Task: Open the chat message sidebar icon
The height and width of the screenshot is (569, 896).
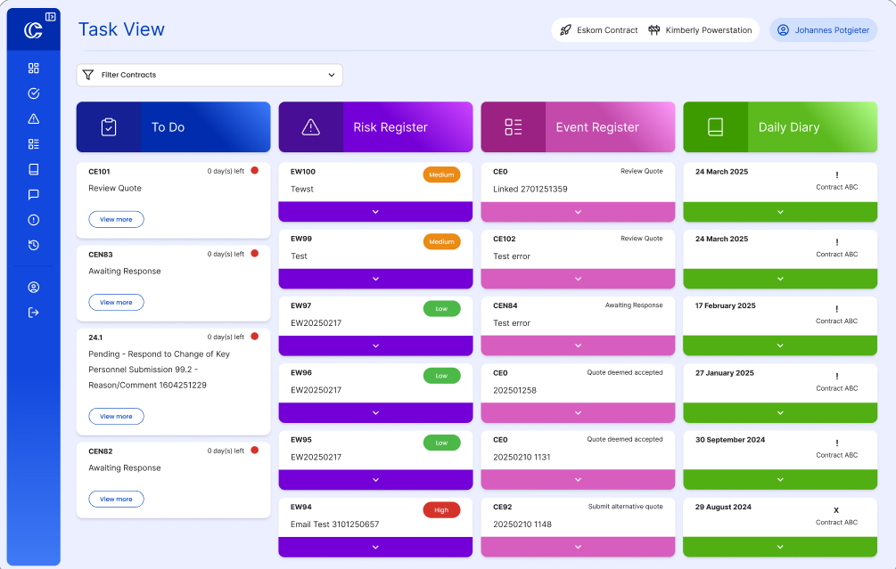Action: click(x=34, y=195)
